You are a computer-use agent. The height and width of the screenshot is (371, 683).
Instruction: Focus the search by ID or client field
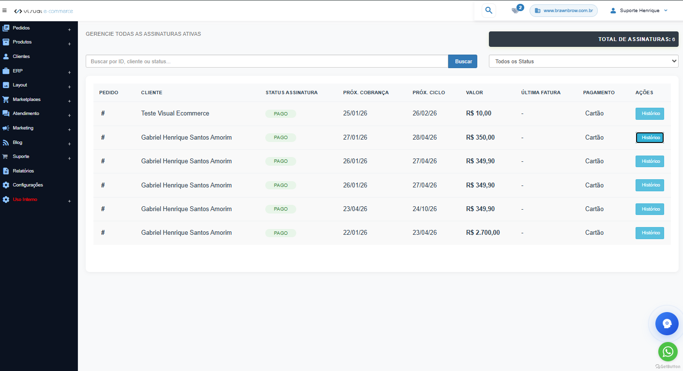(x=267, y=61)
